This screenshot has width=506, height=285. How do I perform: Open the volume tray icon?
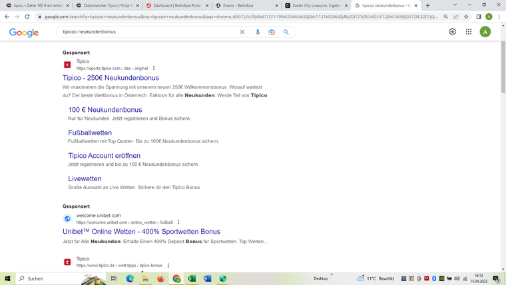pos(457,278)
